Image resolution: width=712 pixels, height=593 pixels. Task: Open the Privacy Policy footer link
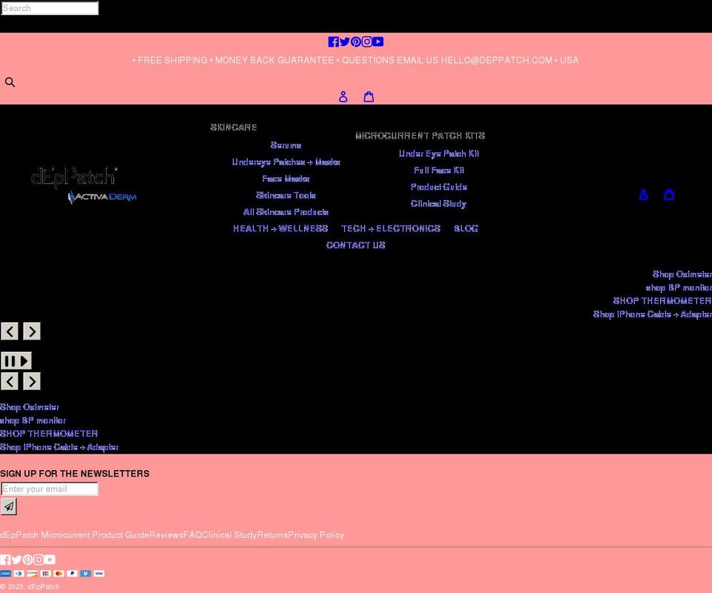coord(316,535)
